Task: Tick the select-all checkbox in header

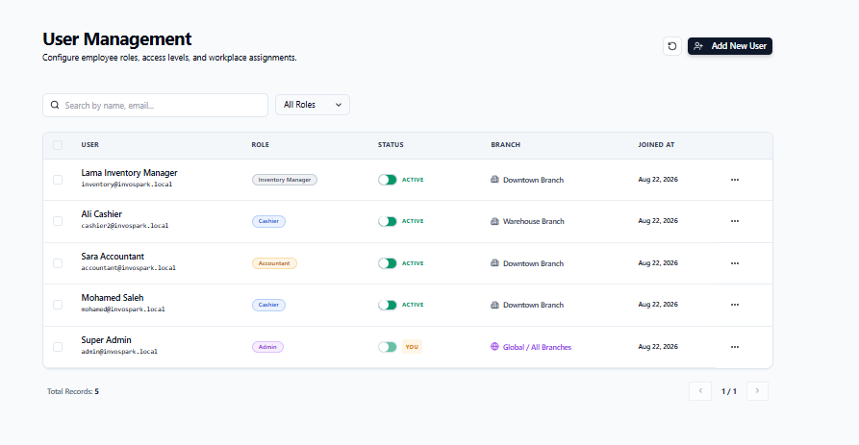Action: coord(58,145)
